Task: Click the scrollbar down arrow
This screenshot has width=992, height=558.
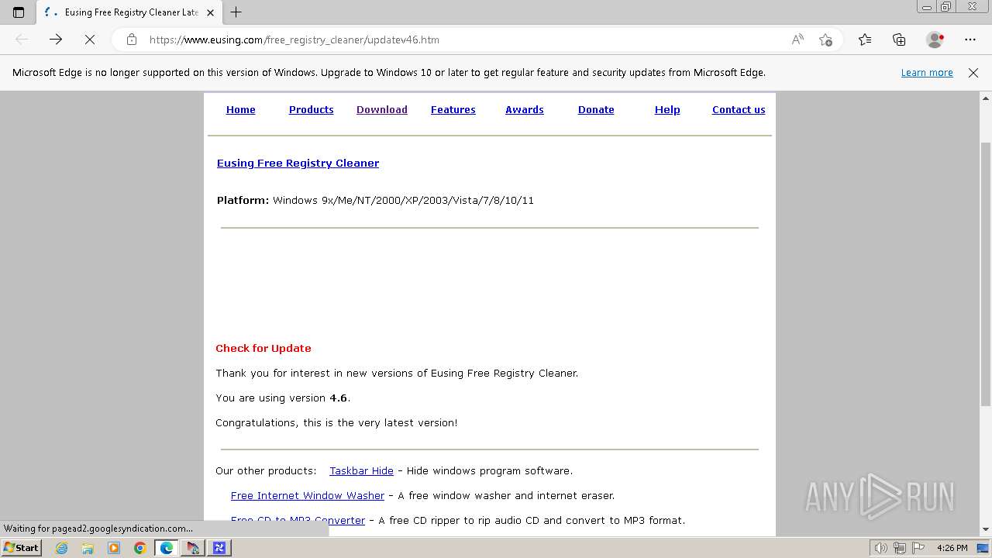Action: 986,530
